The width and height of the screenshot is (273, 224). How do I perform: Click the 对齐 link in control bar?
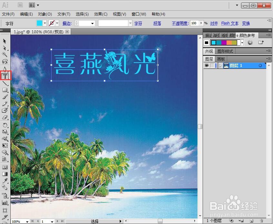(x=214, y=23)
